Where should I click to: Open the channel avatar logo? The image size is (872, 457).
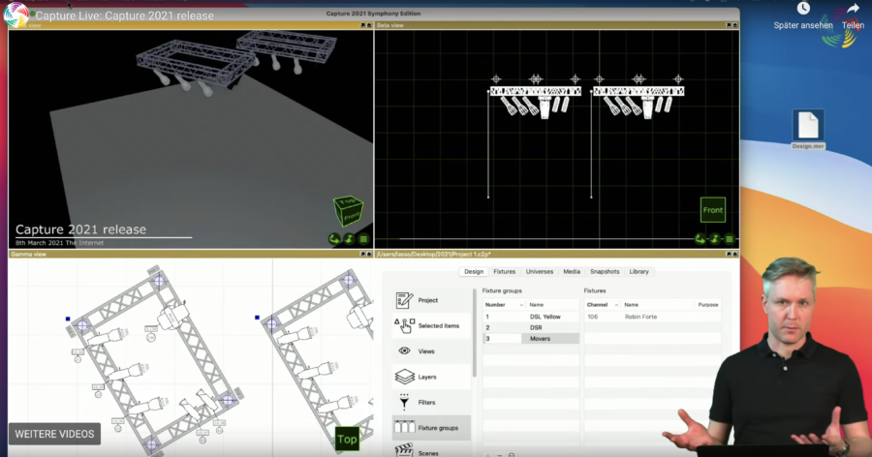coord(16,15)
